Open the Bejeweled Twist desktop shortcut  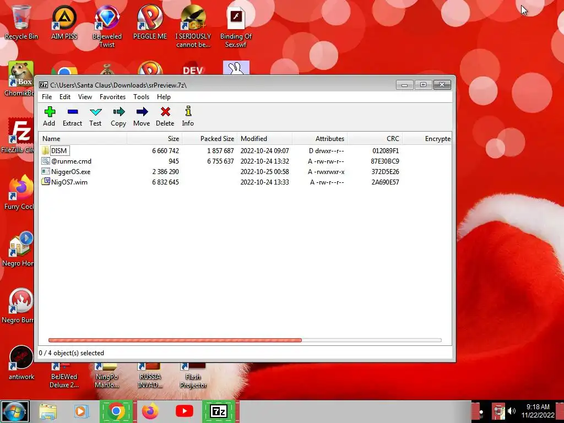pyautogui.click(x=107, y=26)
